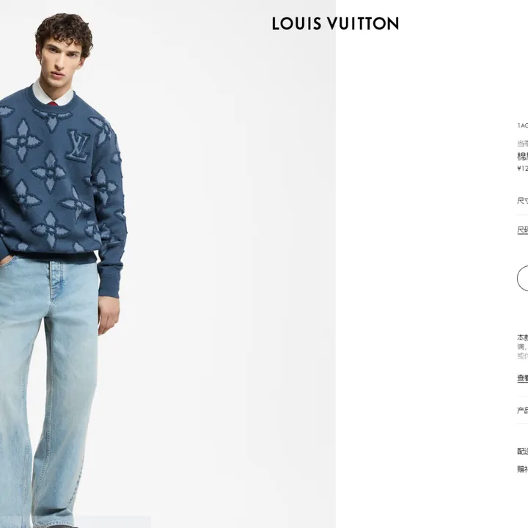Click the 1AG product reference code
This screenshot has height=528, width=528.
523,125
